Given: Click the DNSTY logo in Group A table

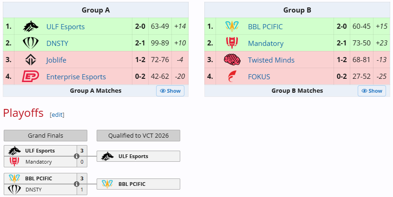Looking at the screenshot, I should [x=30, y=43].
